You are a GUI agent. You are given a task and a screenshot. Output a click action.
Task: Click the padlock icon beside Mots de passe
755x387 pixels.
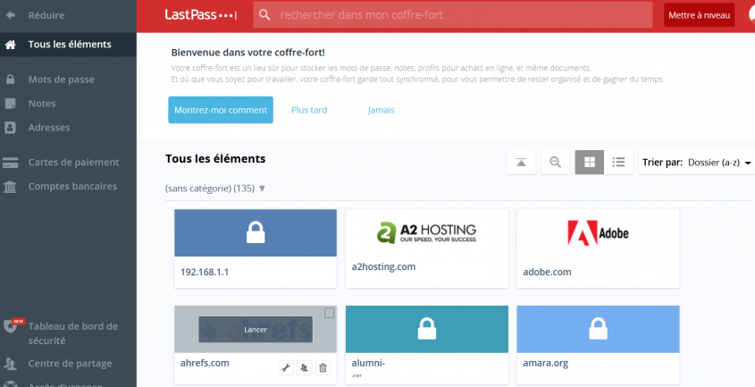pos(10,80)
